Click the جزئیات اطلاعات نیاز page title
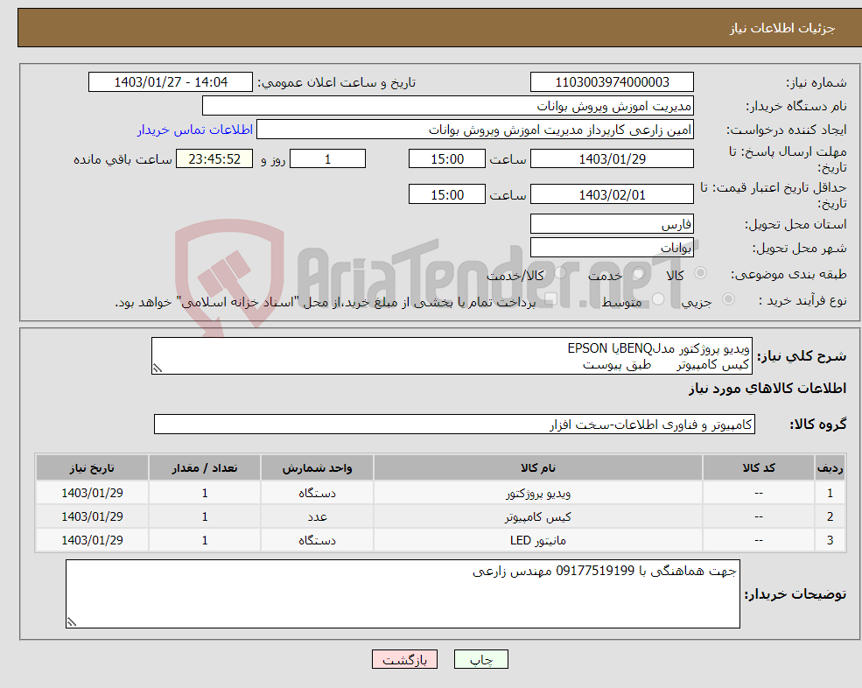The width and height of the screenshot is (862, 688). [781, 28]
